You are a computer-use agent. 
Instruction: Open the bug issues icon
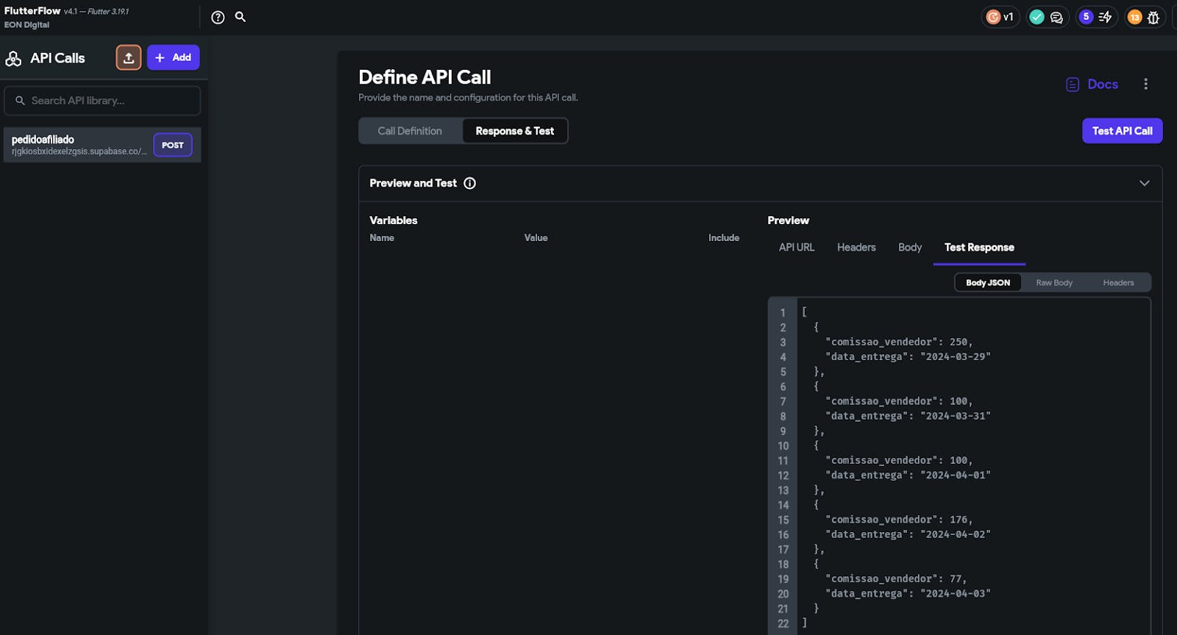click(1153, 18)
